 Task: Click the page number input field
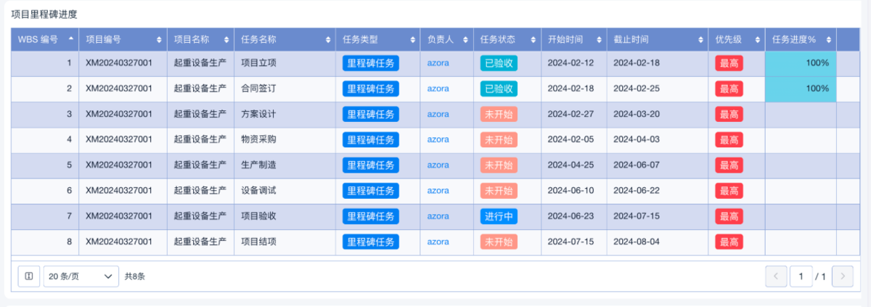[801, 276]
